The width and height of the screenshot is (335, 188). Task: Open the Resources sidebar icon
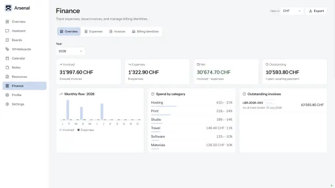[x=7, y=77]
